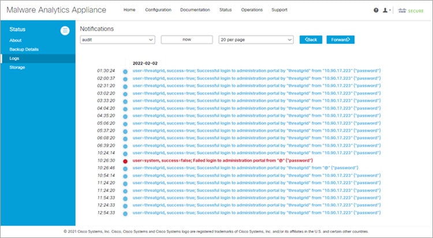Select Backup Details in the sidebar
Screen dimensions: 433x238
pyautogui.click(x=24, y=50)
